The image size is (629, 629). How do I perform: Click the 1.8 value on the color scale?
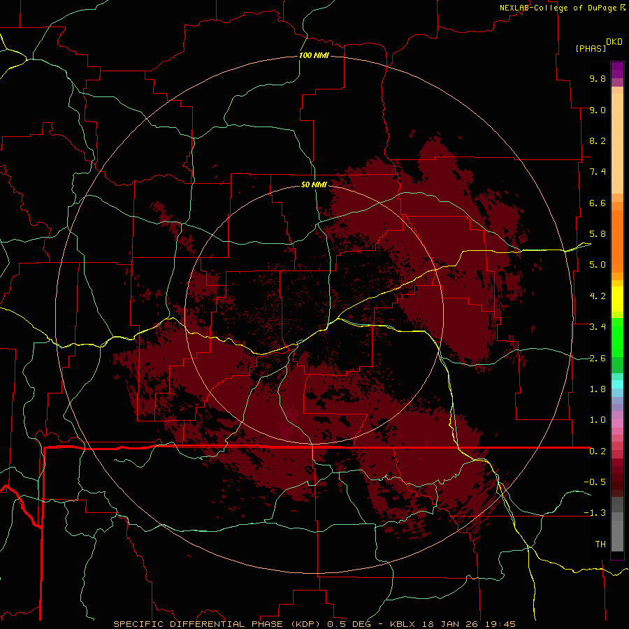598,389
